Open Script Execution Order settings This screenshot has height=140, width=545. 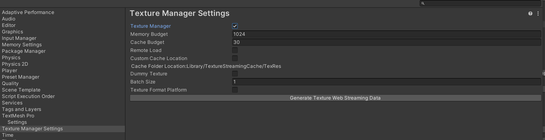click(28, 96)
